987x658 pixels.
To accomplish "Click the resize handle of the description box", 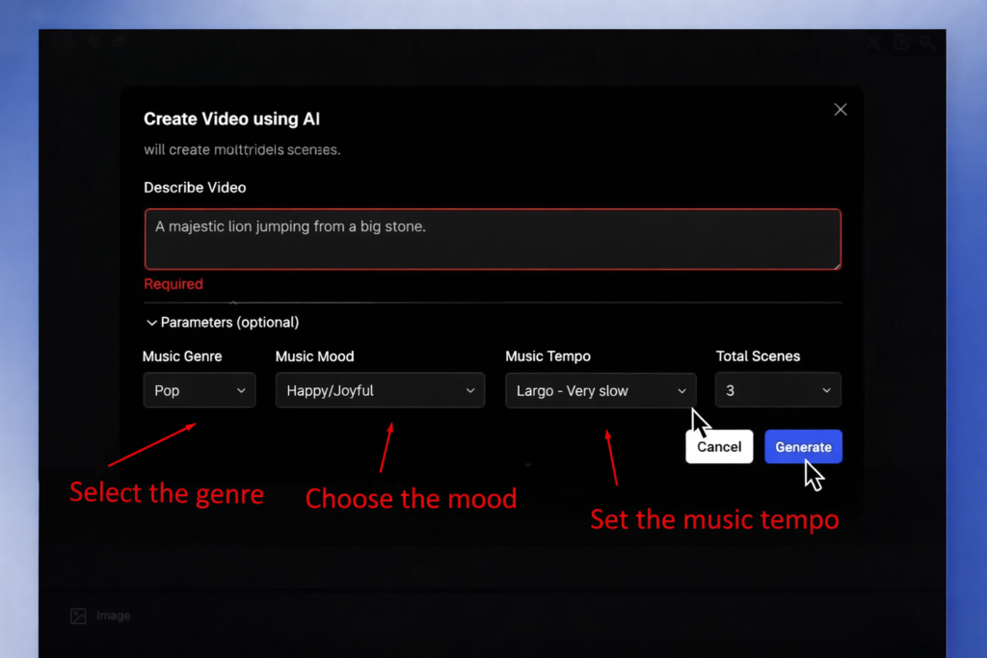I will pyautogui.click(x=836, y=264).
